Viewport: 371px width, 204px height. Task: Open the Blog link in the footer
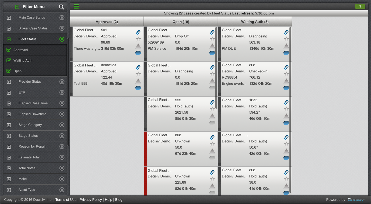click(x=119, y=200)
